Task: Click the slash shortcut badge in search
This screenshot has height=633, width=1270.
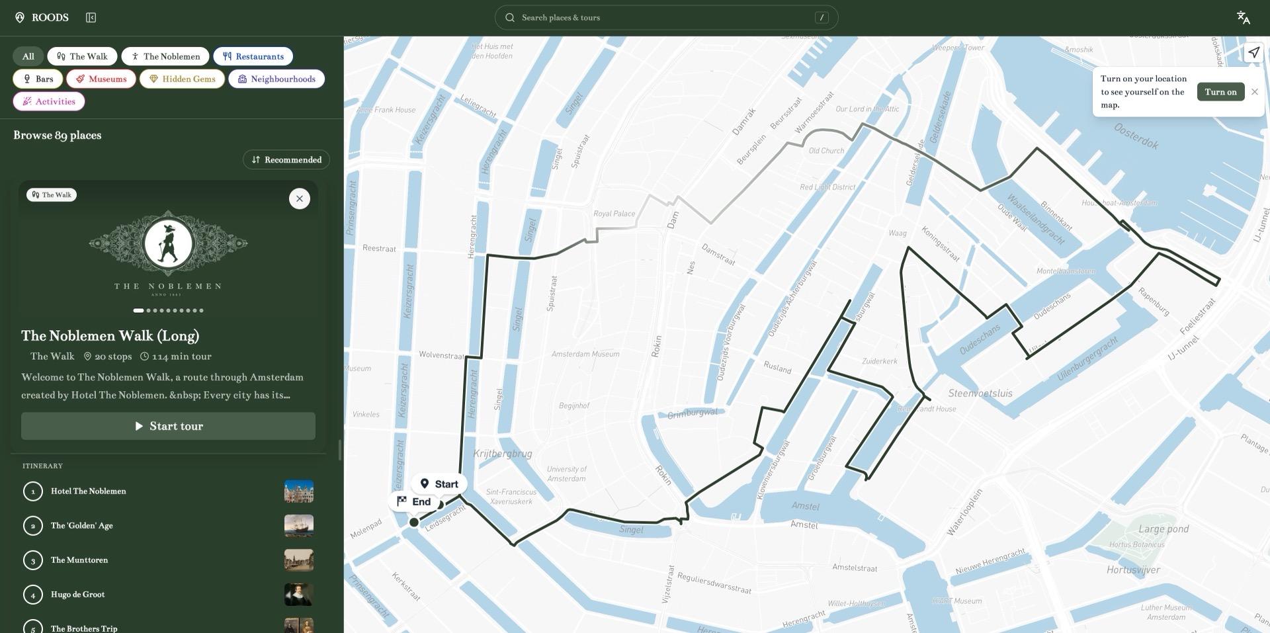Action: point(822,18)
